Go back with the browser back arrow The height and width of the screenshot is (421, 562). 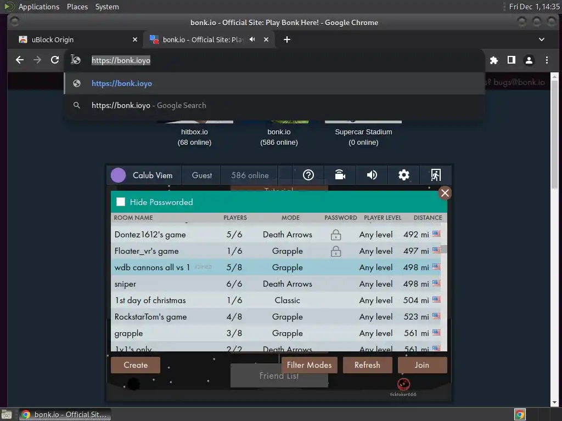coord(20,60)
